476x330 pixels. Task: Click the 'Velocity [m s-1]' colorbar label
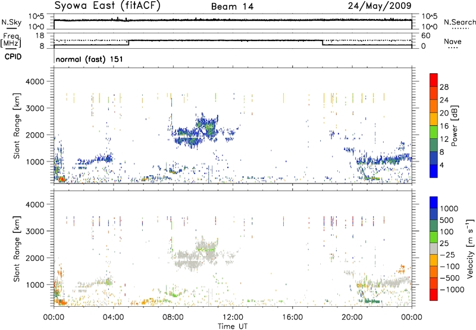(x=470, y=249)
